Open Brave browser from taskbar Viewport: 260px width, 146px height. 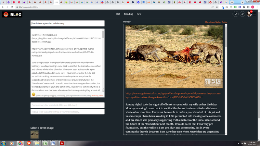pos(29,143)
